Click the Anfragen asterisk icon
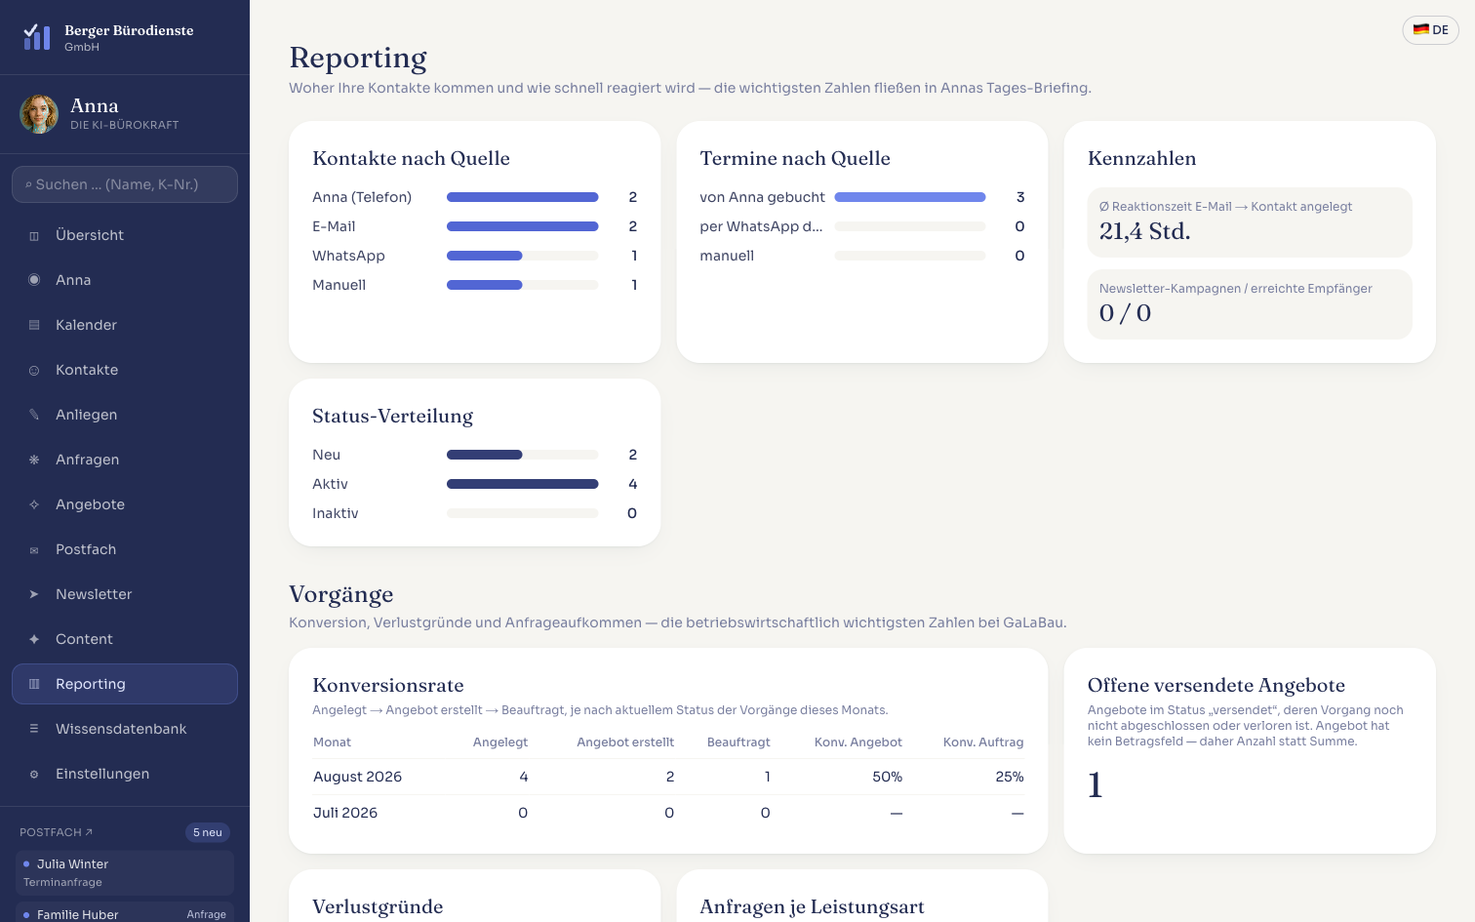1475x922 pixels. point(34,460)
